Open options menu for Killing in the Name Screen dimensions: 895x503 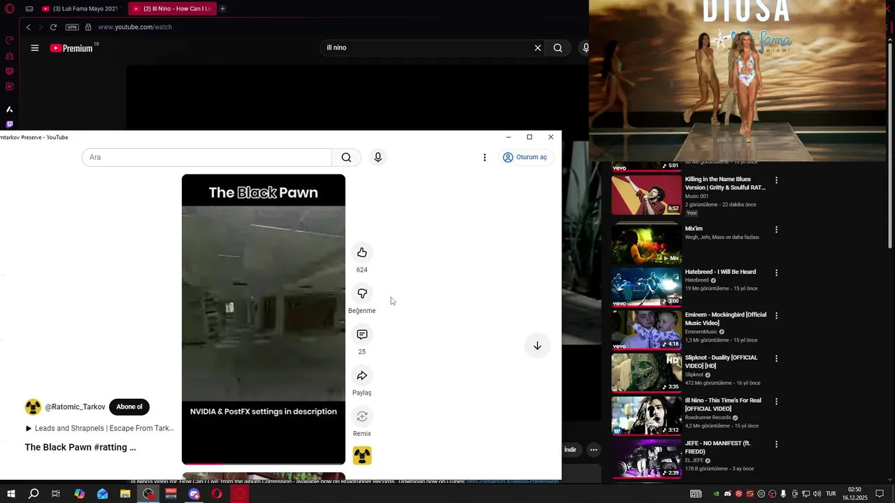776,180
